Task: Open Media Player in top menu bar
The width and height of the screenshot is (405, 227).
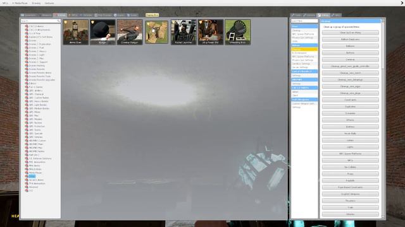Action: (21, 3)
